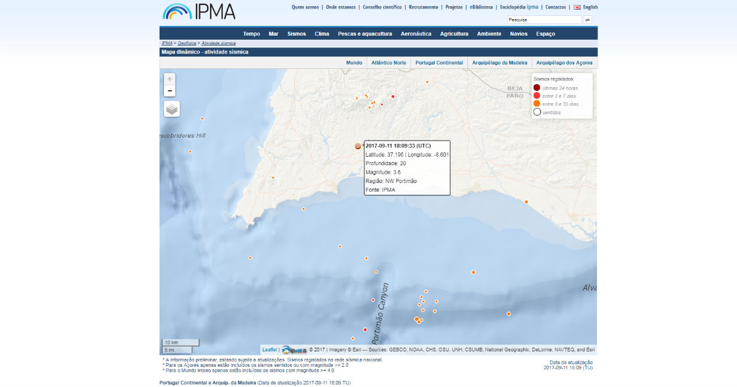This screenshot has height=387, width=737.
Task: Click the dark red 'últimas 24 horas' legend circle
Action: pos(537,88)
